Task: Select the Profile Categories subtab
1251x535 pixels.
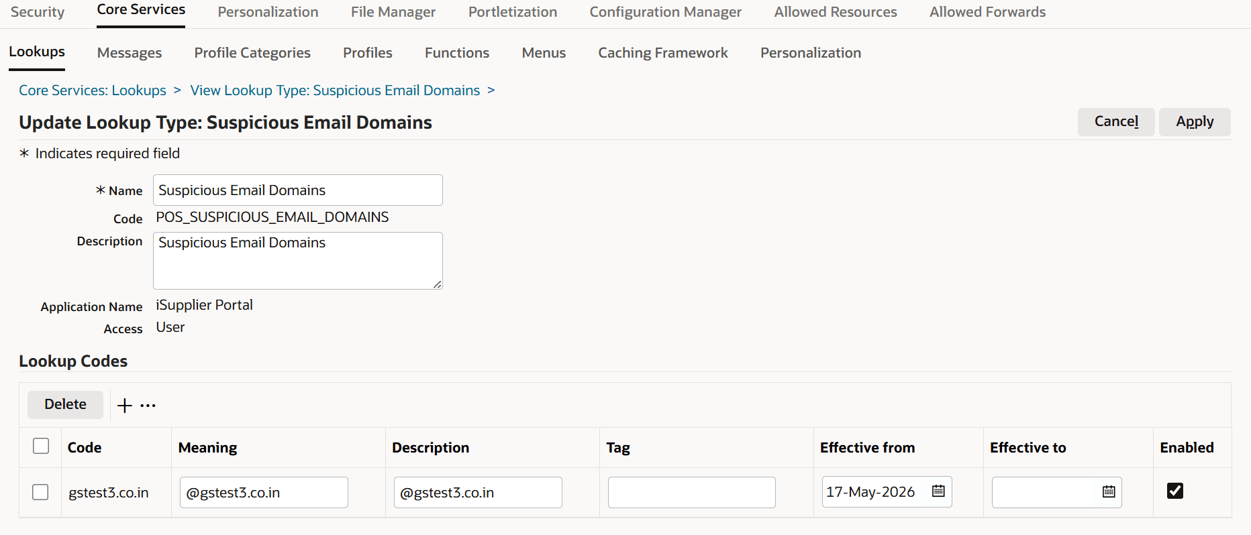Action: point(252,53)
